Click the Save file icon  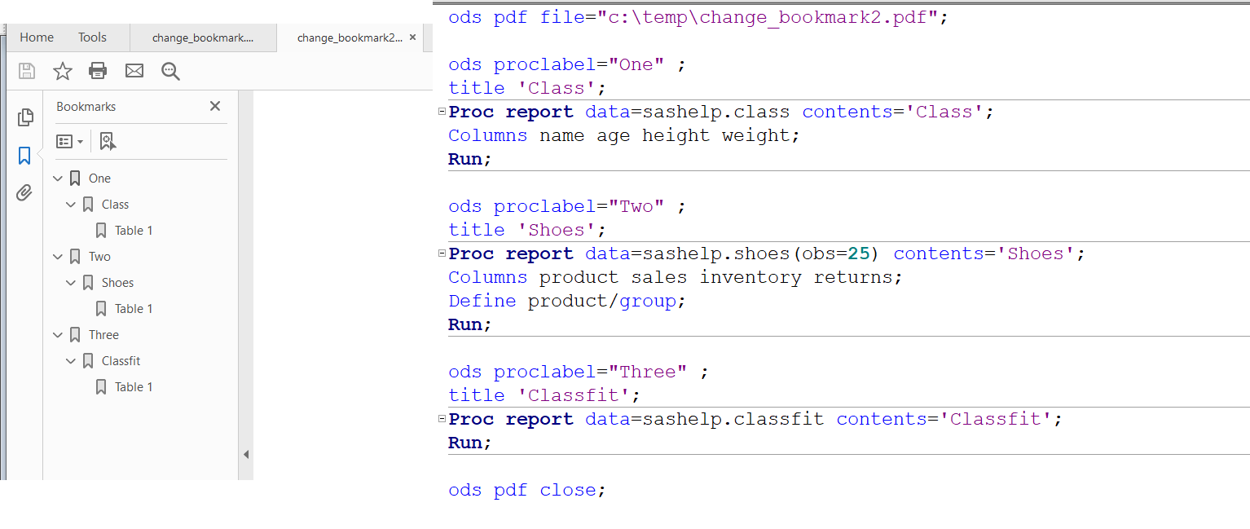(x=26, y=71)
